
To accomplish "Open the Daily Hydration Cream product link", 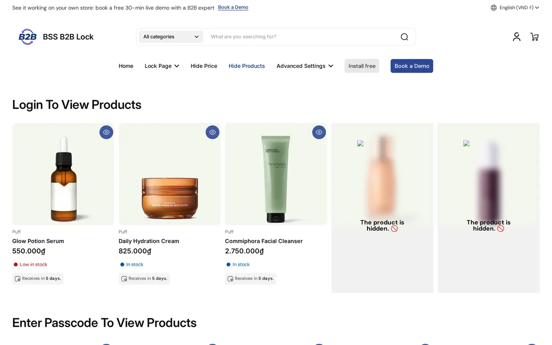I will (149, 241).
